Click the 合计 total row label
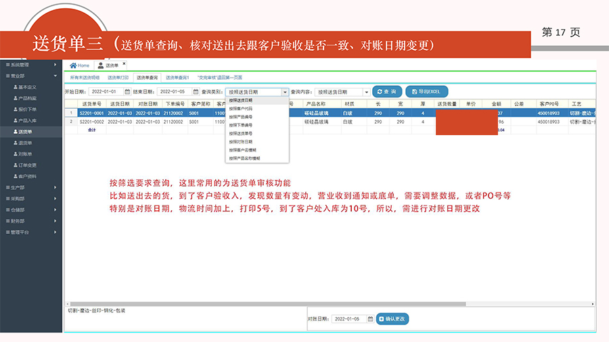Viewport: 609px width, 342px height. tap(91, 130)
